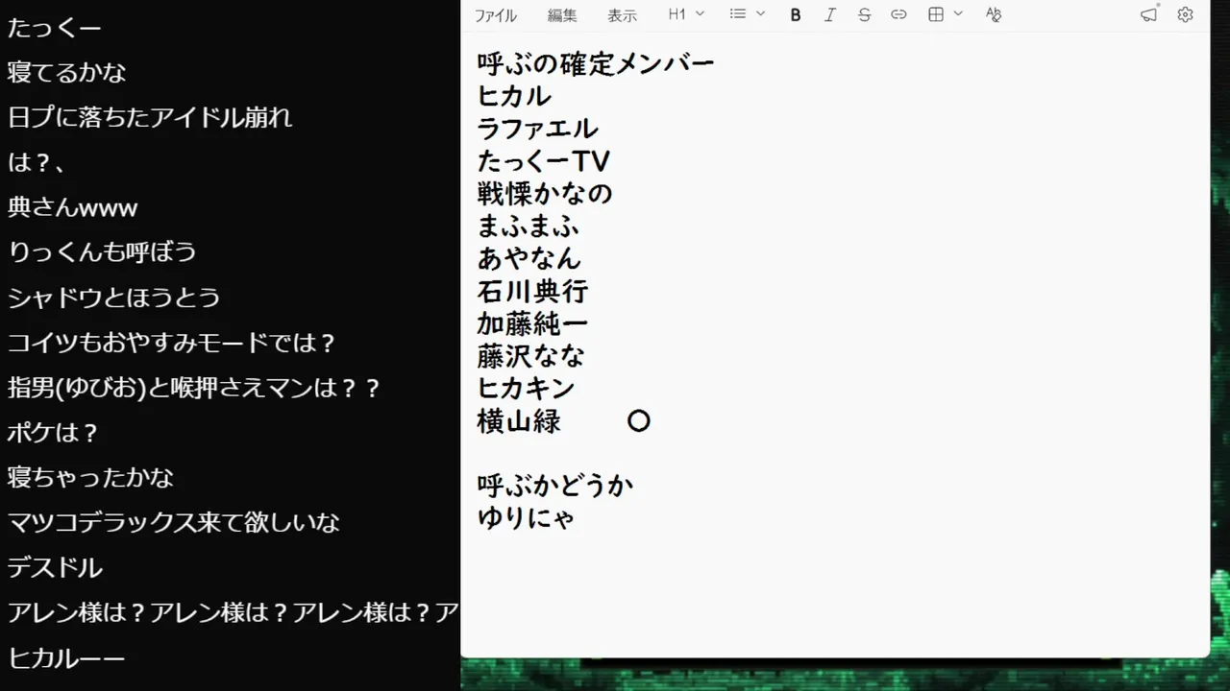The height and width of the screenshot is (691, 1230).
Task: Insert a link with the link icon
Action: (898, 14)
